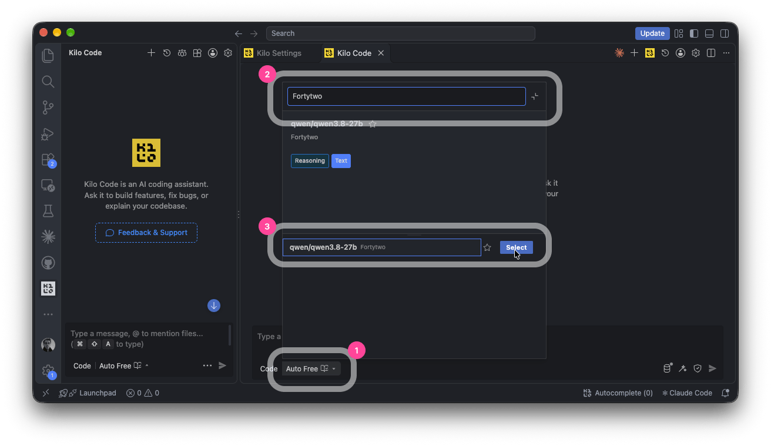Open more options ellipsis in sidebar chat

(x=207, y=365)
